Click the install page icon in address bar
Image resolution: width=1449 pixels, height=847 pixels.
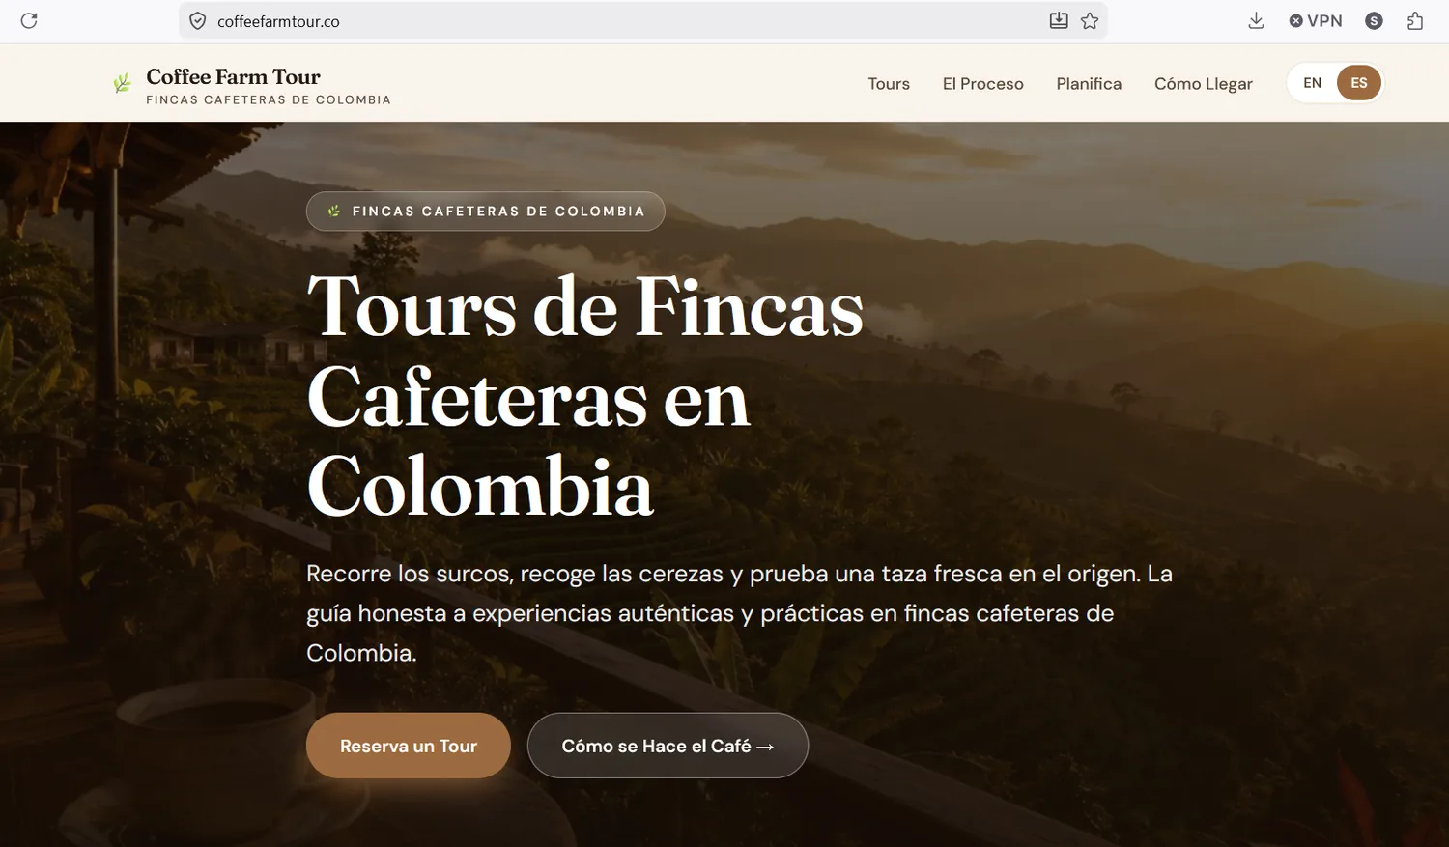coord(1059,20)
